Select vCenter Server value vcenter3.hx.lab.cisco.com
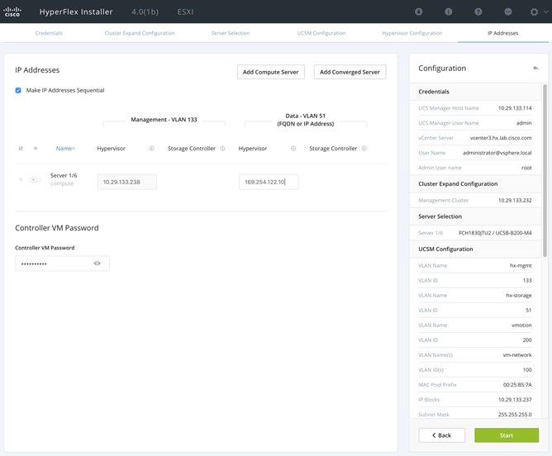Viewport: 552px width, 456px height. click(x=501, y=138)
